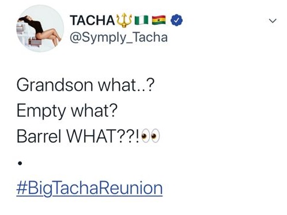Click the Ghana flag emoji
The width and height of the screenshot is (287, 215).
pos(158,20)
